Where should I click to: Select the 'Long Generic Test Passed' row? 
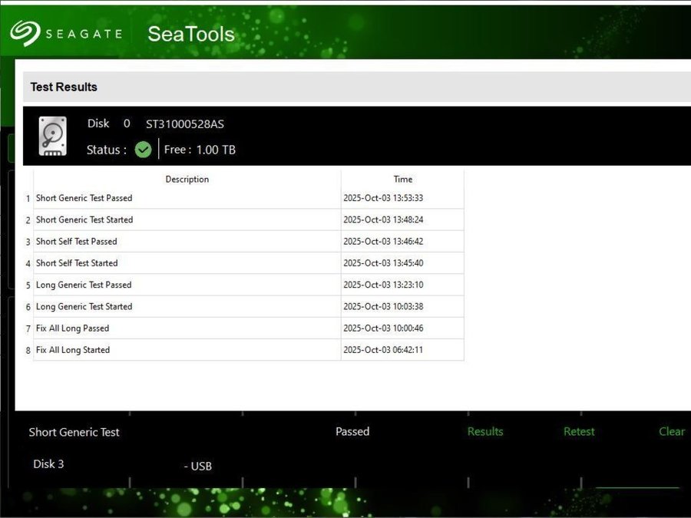(x=84, y=285)
